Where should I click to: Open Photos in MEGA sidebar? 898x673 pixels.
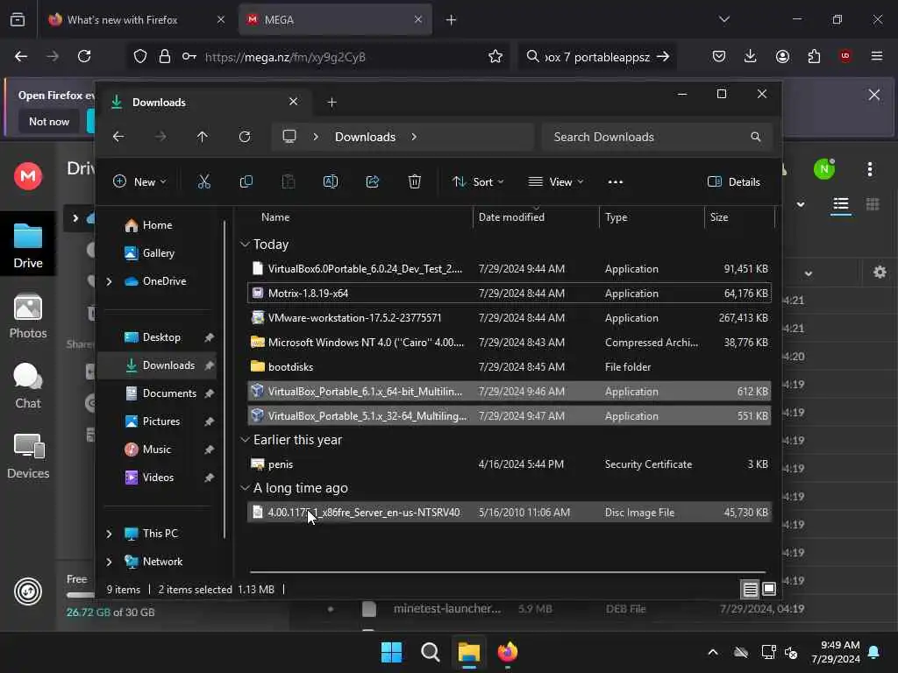[28, 316]
